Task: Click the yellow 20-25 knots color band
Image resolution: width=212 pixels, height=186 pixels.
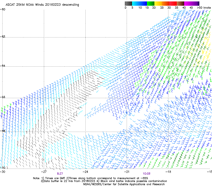Action: click(158, 3)
